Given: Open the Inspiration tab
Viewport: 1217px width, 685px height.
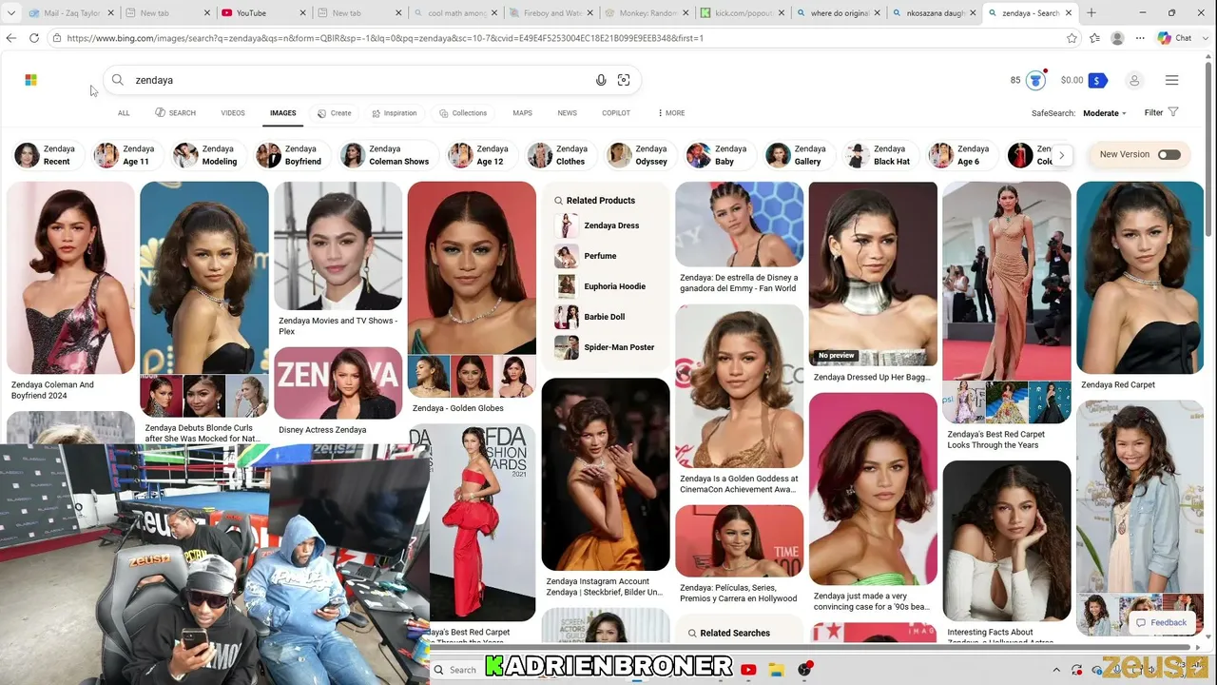Looking at the screenshot, I should click(x=395, y=113).
